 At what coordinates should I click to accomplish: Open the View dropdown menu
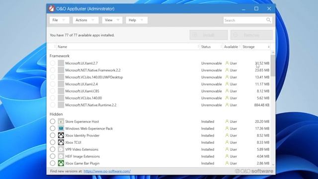coord(112,20)
